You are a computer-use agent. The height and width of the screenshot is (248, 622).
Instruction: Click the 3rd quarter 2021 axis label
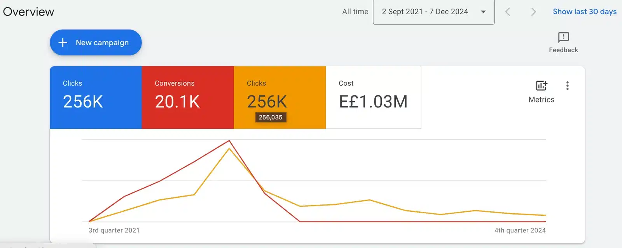click(114, 230)
